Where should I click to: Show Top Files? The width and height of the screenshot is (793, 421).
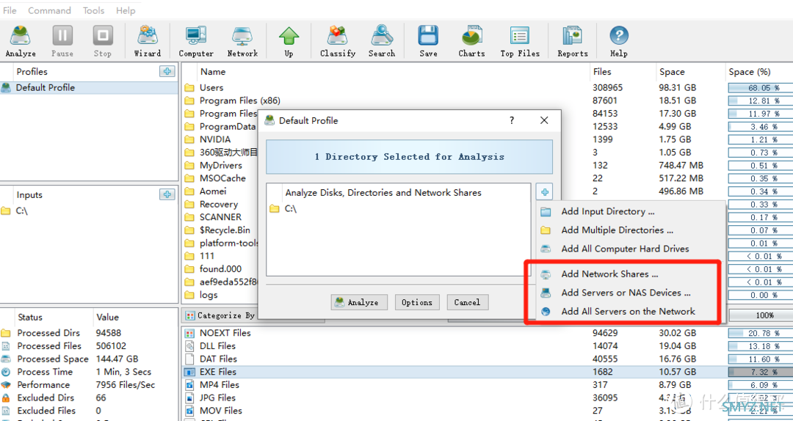(520, 41)
